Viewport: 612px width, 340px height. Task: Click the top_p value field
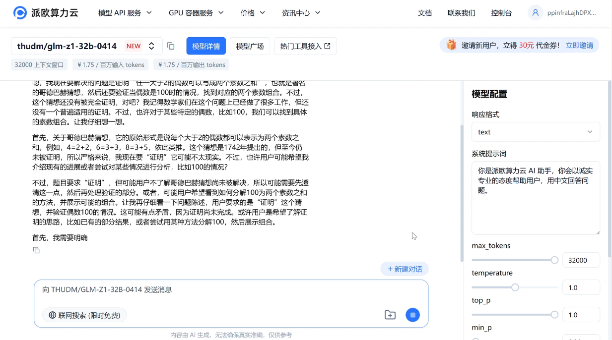click(x=581, y=315)
